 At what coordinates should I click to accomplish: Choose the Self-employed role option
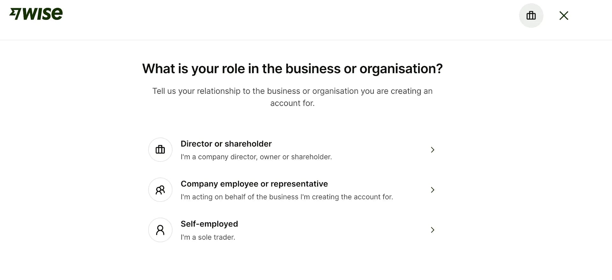pyautogui.click(x=209, y=224)
